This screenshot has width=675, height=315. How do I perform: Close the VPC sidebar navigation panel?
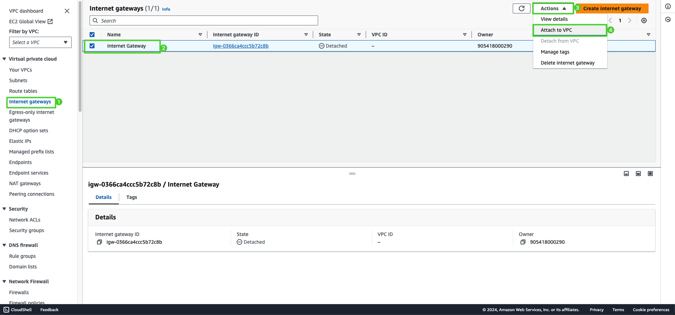[x=67, y=11]
